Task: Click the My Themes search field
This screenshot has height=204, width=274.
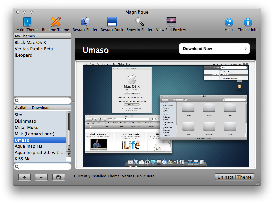Action: click(42, 101)
